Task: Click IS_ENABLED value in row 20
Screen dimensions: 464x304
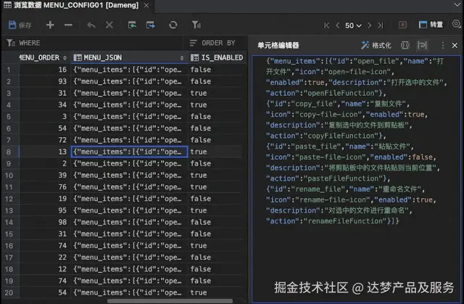Action: pos(199,292)
